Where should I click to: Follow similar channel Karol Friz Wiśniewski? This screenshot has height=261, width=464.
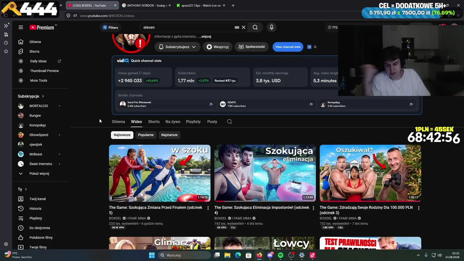(211, 104)
